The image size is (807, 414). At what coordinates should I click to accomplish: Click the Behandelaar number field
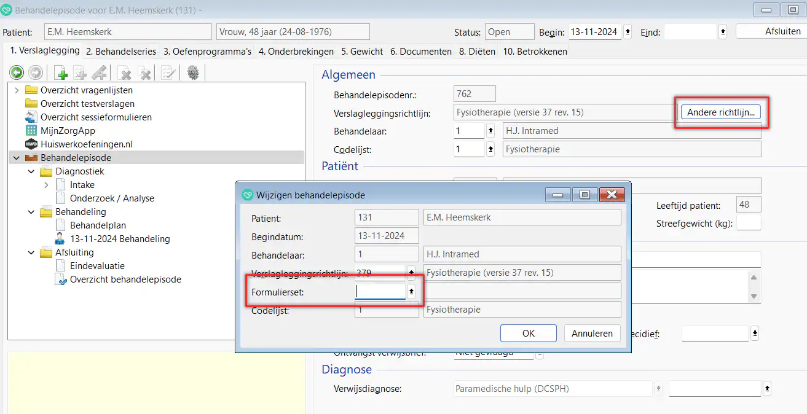[x=470, y=131]
